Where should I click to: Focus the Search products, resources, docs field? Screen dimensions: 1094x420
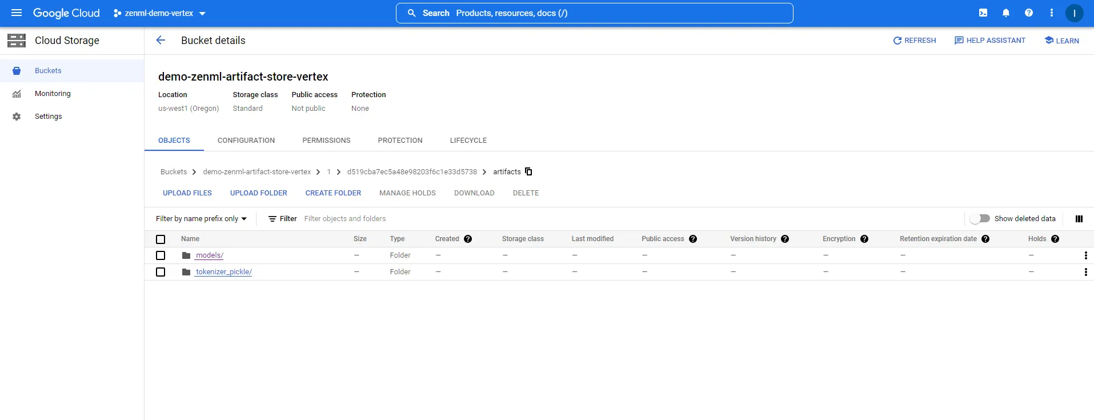click(594, 13)
